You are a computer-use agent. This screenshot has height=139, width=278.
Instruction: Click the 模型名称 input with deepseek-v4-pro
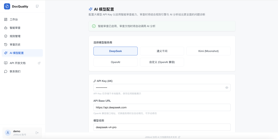point(162,127)
